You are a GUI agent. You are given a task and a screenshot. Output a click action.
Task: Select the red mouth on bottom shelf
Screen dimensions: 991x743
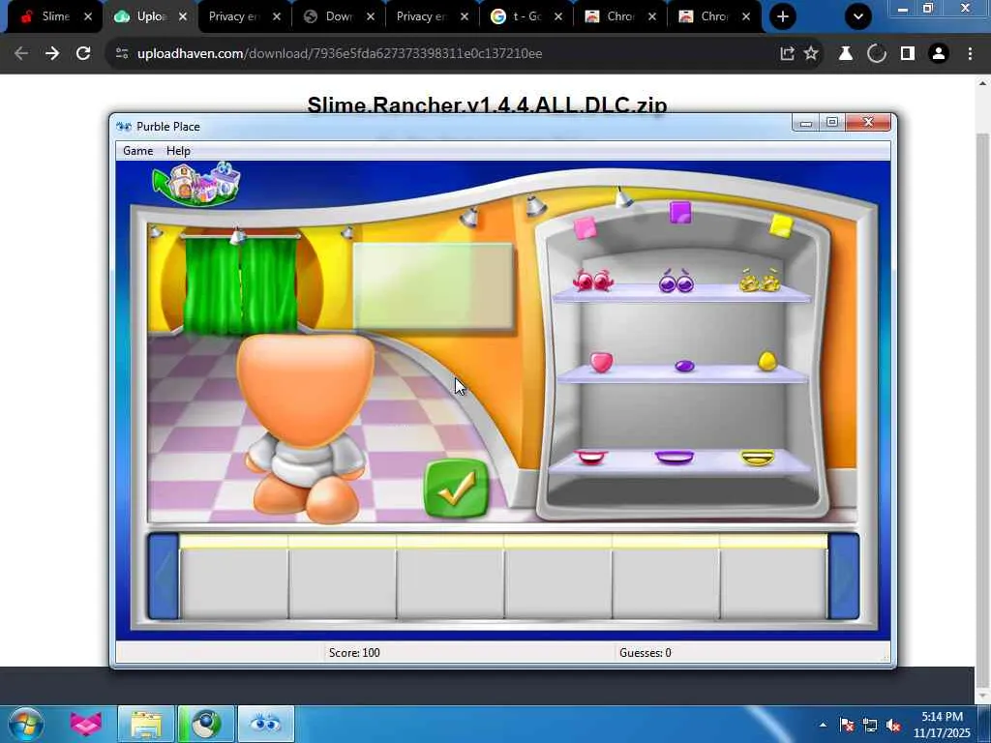coord(591,457)
